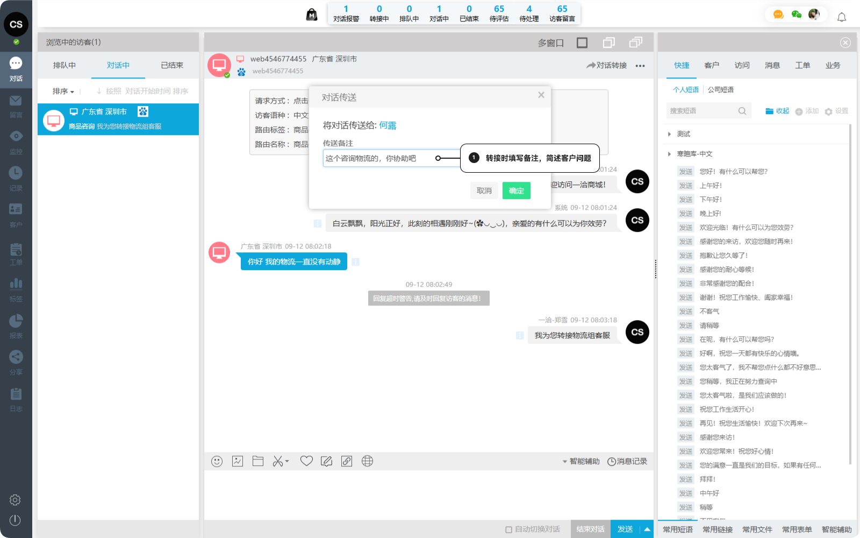Open the 智能辅助 dropdown above input
Screen dimensions: 860x538
[580, 462]
